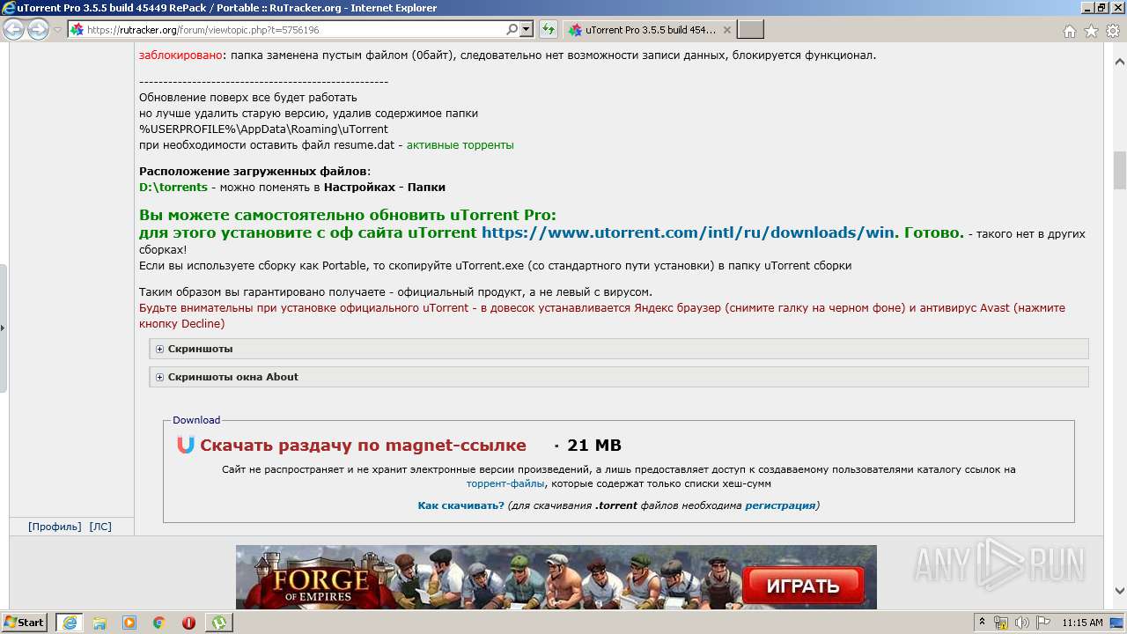The width and height of the screenshot is (1127, 634).
Task: Expand the 'Скриншоты окна About' spoiler
Action: click(619, 377)
